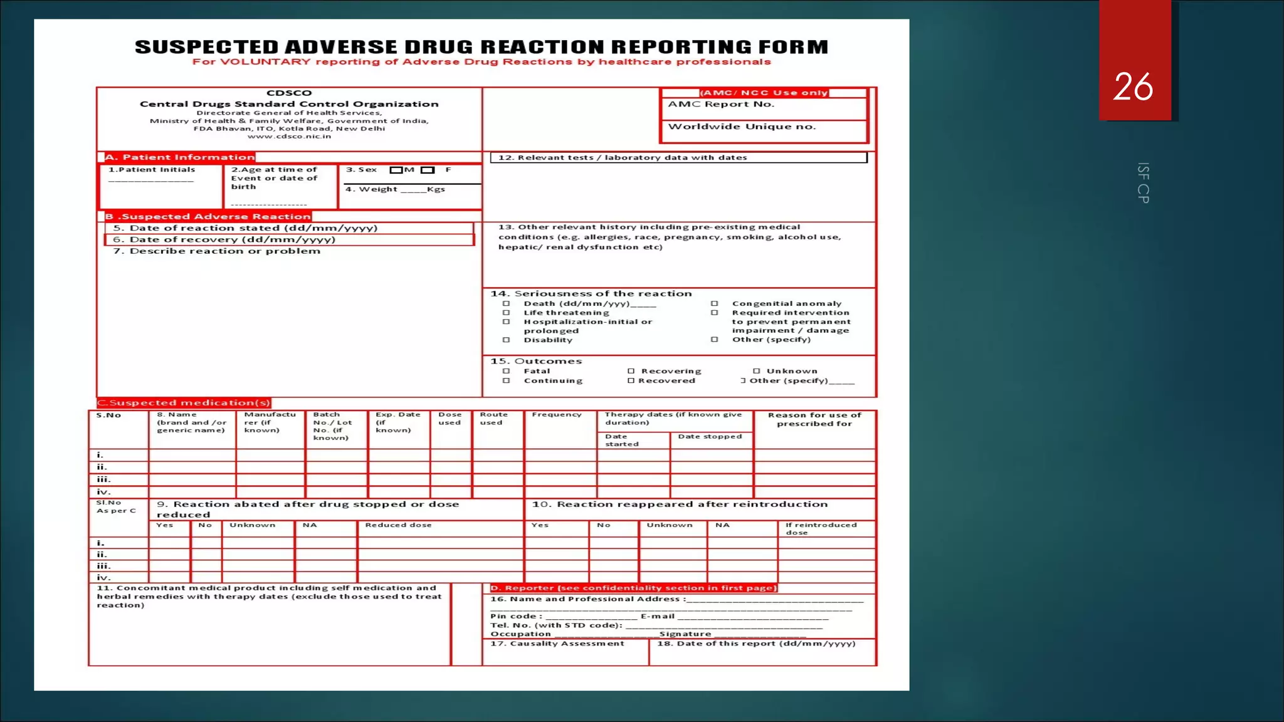Tick the Life threatening checkbox
The width and height of the screenshot is (1284, 722).
point(506,313)
